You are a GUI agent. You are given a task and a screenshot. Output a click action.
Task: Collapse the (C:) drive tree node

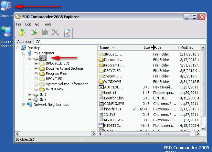click(30, 58)
